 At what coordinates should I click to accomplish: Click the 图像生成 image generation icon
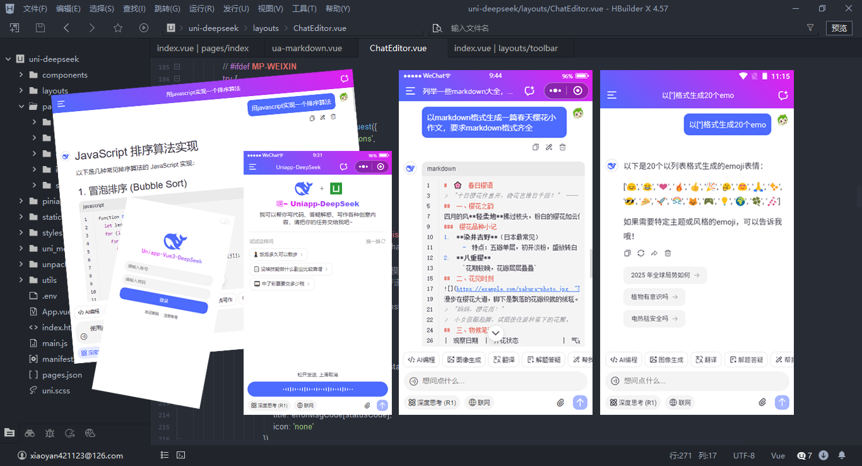coord(667,359)
